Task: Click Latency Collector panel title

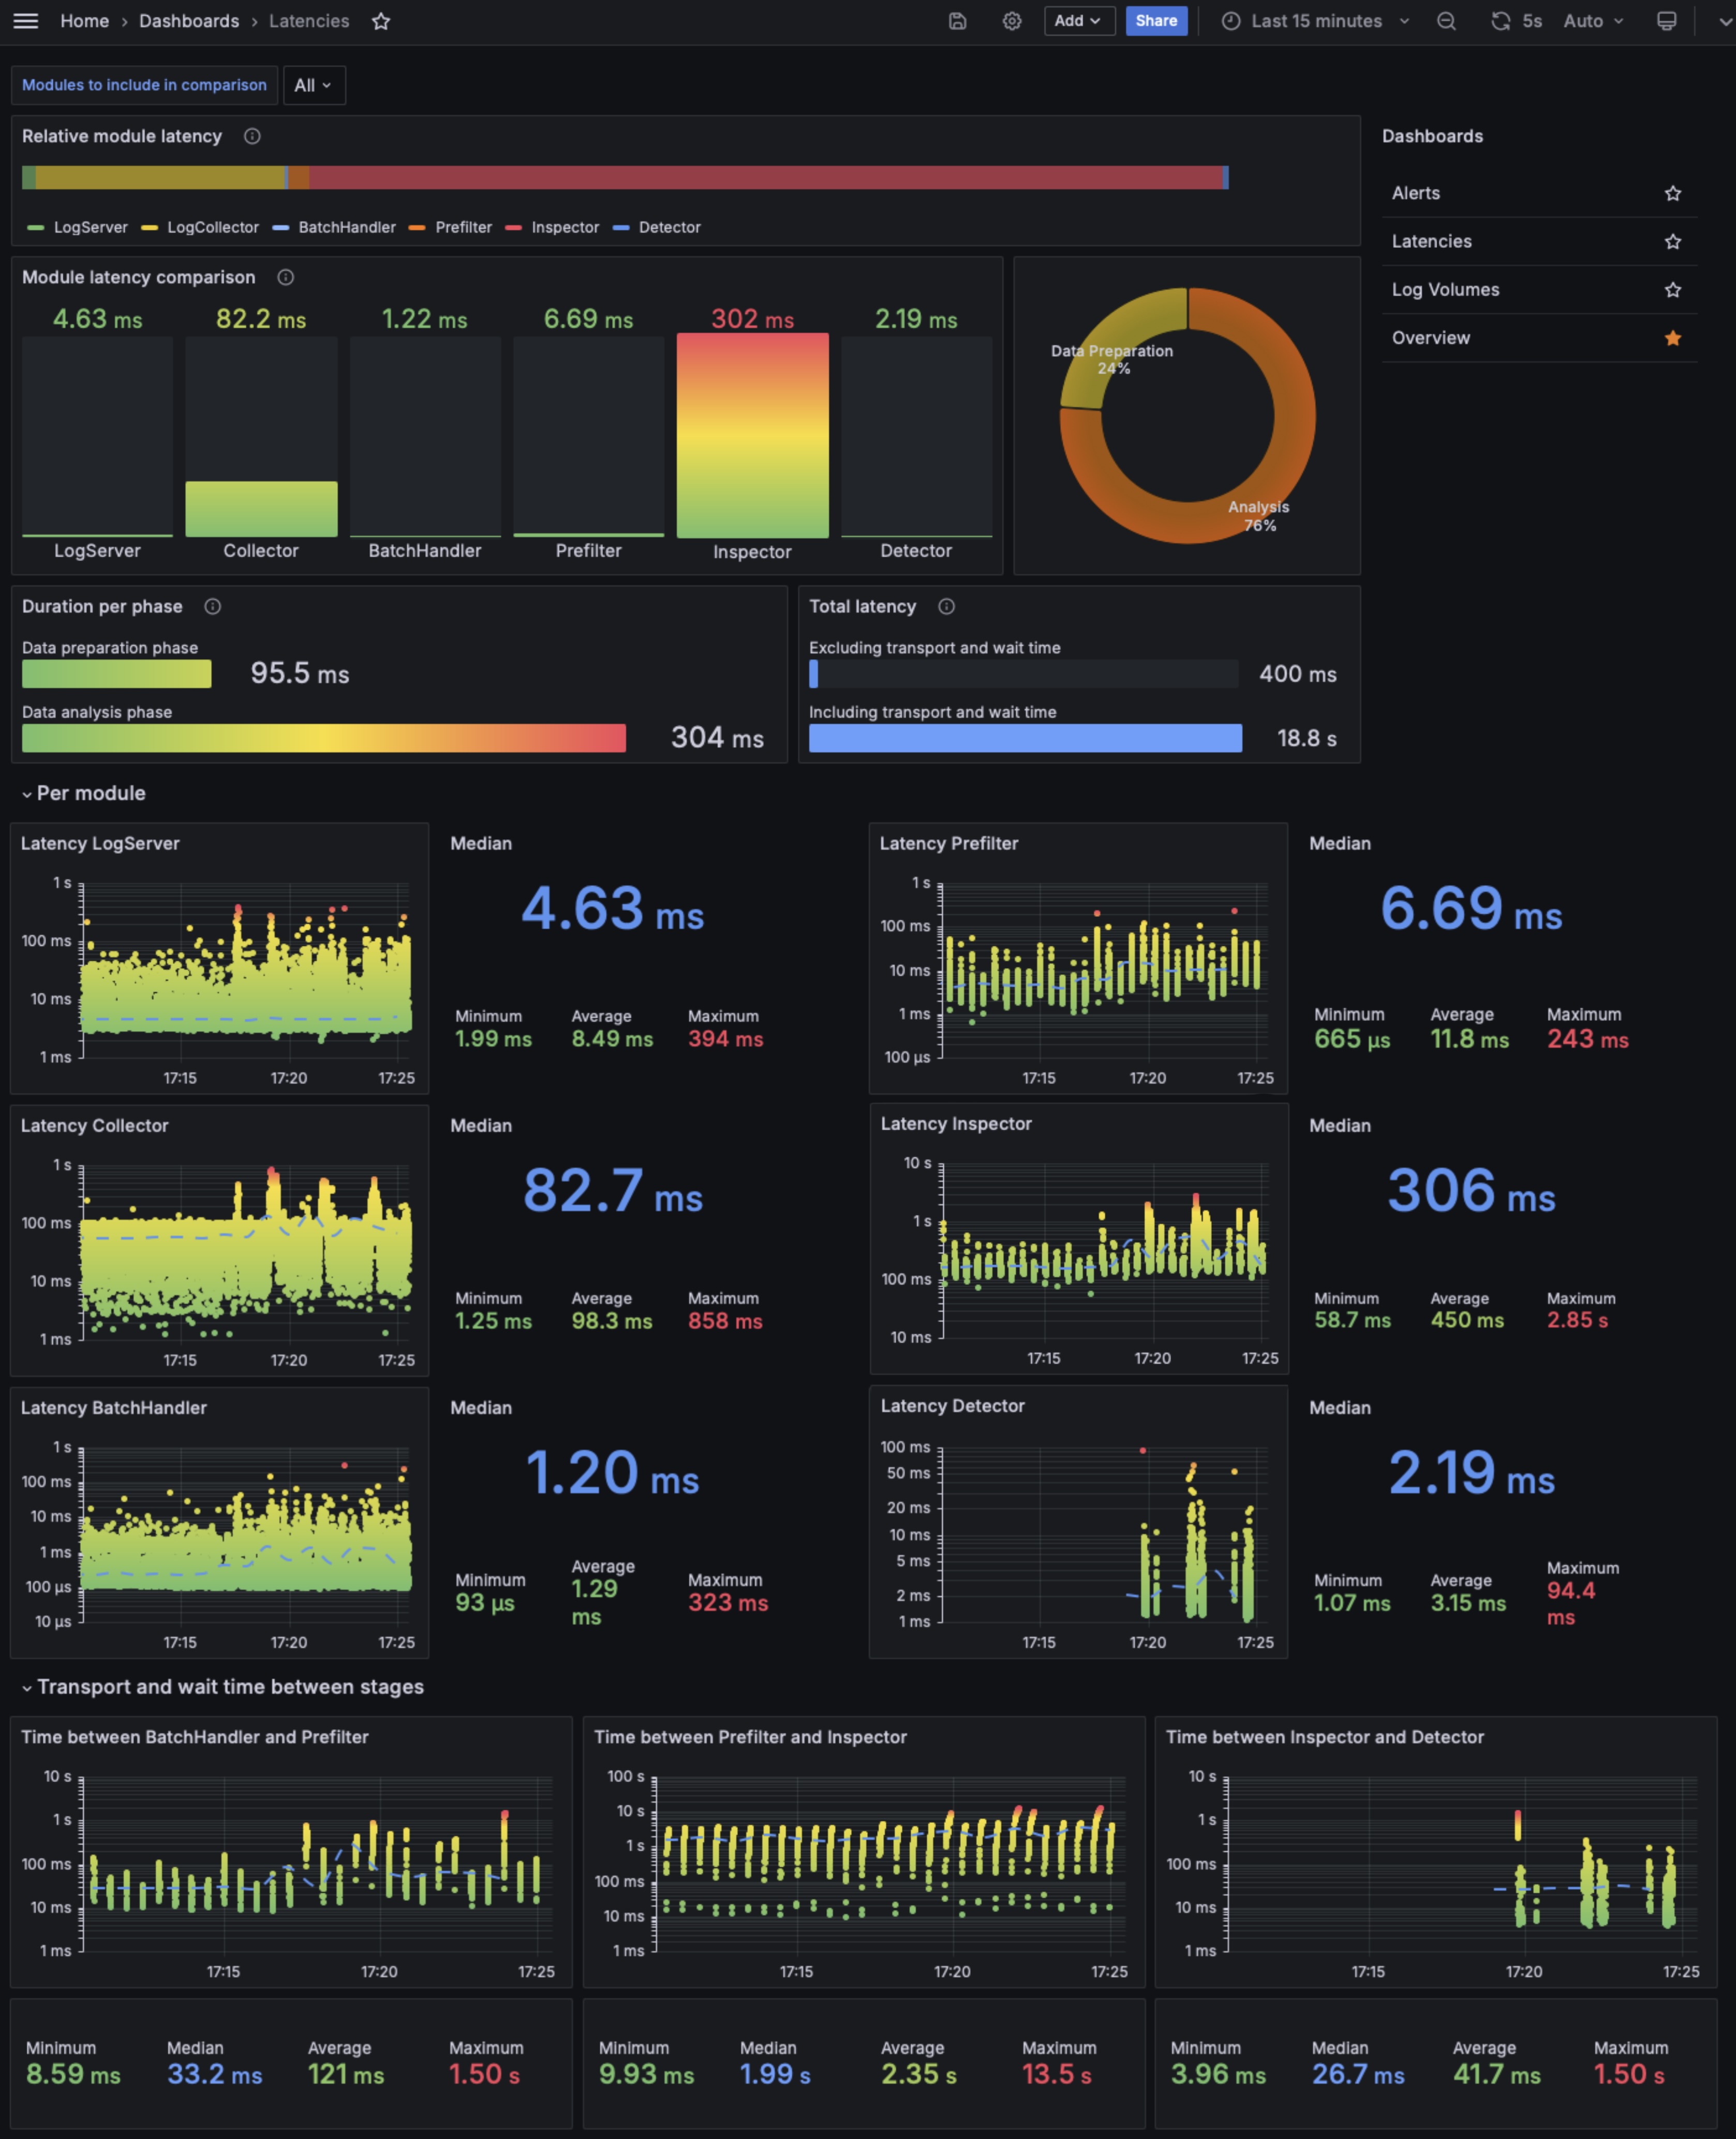Action: 94,1125
